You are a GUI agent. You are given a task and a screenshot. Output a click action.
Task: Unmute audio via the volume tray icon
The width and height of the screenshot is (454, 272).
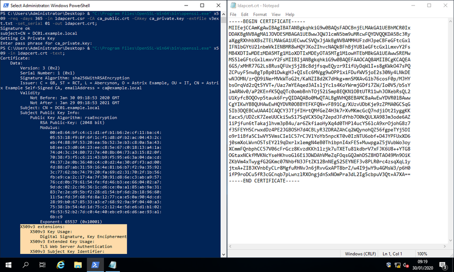coord(406,265)
